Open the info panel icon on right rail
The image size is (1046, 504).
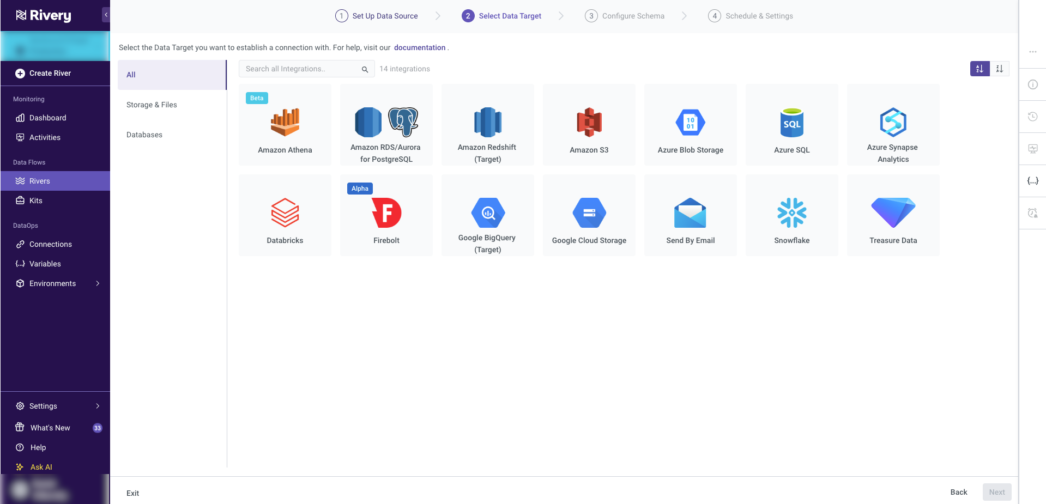(1033, 84)
